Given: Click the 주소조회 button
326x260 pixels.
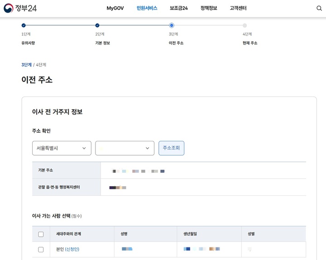Looking at the screenshot, I should point(171,148).
